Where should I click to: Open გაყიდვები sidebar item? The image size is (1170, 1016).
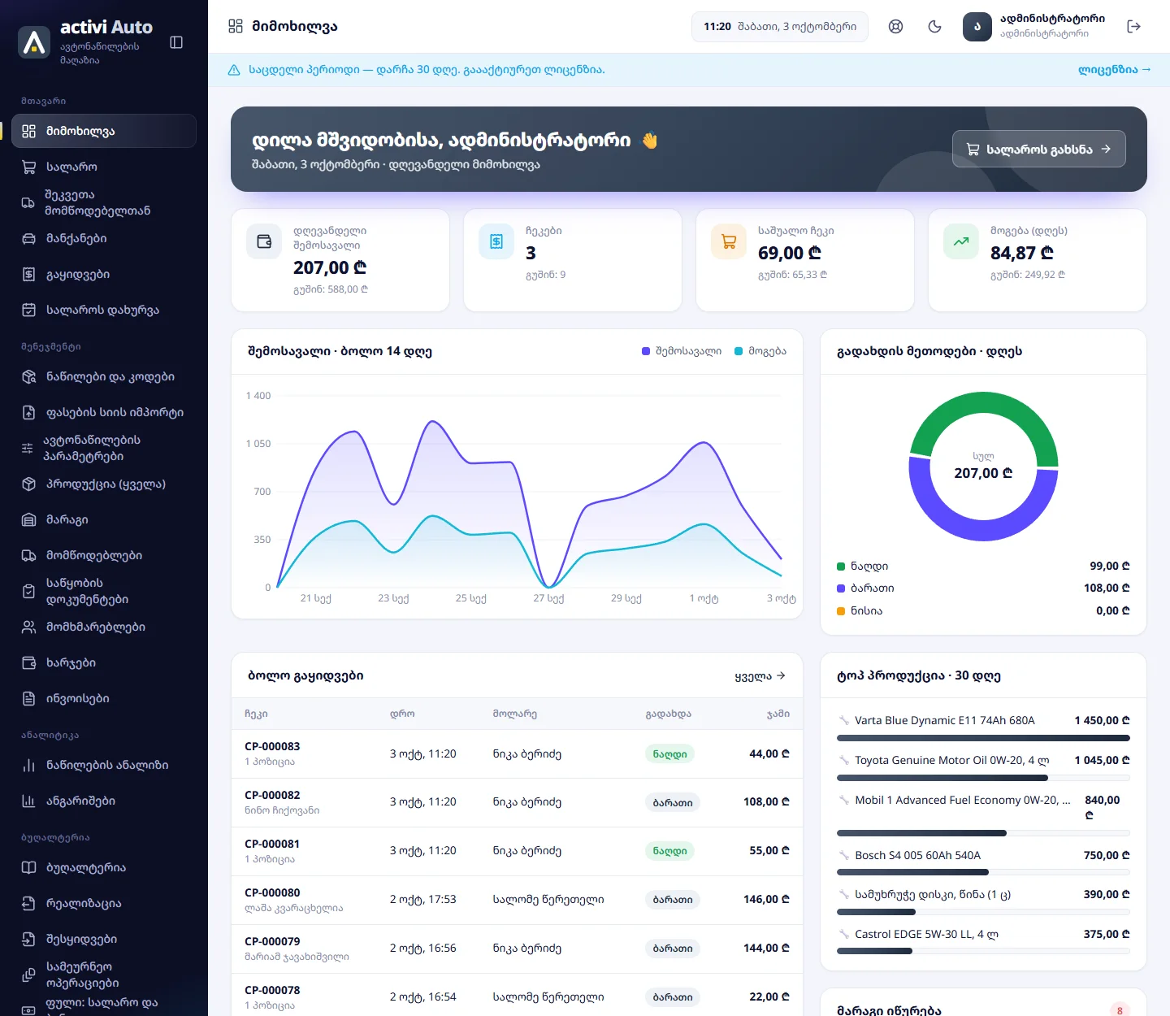(x=104, y=274)
